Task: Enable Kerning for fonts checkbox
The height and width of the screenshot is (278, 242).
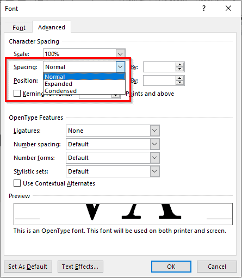Action: [x=17, y=94]
